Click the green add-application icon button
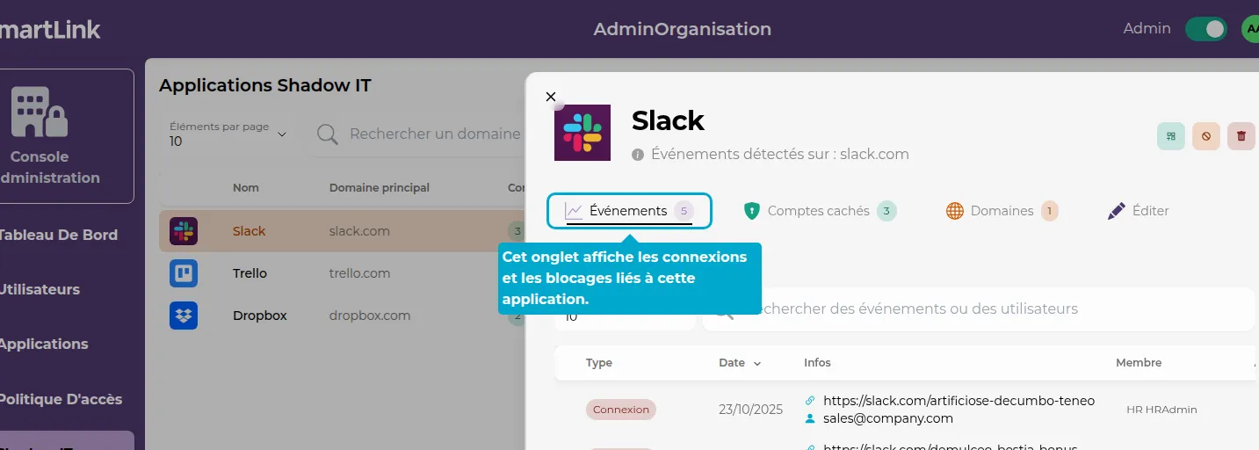Image resolution: width=1259 pixels, height=450 pixels. point(1171,136)
